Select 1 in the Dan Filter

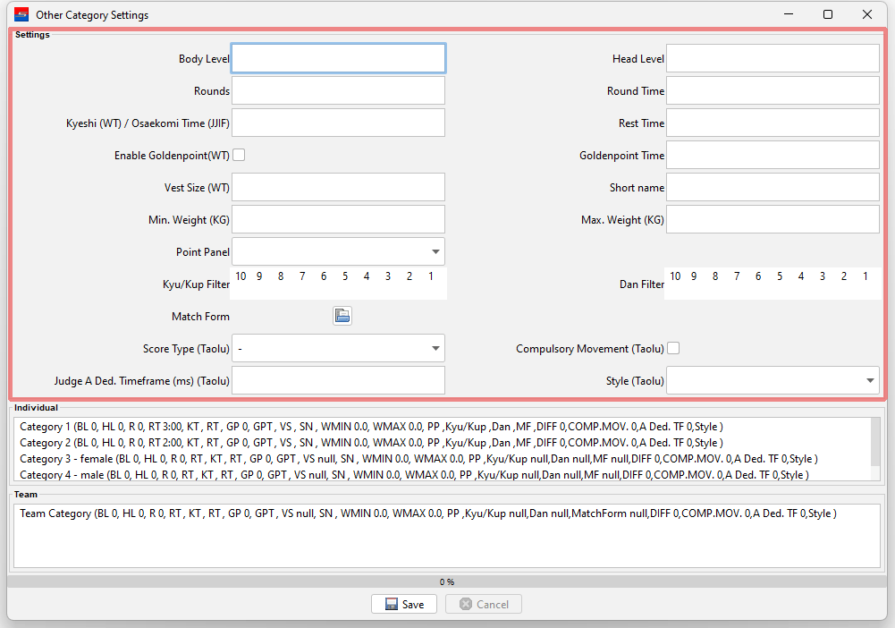[865, 276]
